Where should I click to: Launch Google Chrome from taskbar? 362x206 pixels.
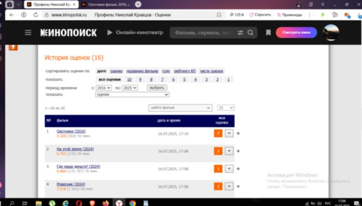click(132, 203)
